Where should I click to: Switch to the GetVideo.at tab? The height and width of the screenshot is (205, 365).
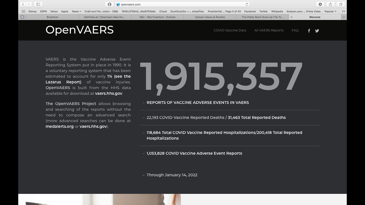click(105, 17)
